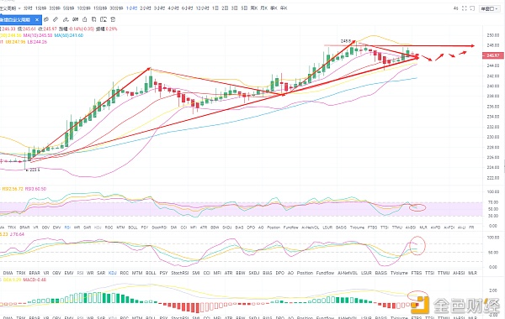Open the indicator settings icon after the brush tool
Viewport: 505px width, 319px height.
click(x=76, y=19)
